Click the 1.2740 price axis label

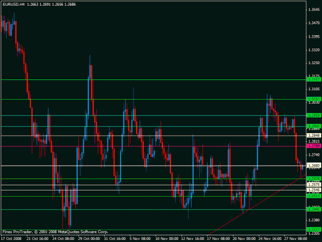314,155
